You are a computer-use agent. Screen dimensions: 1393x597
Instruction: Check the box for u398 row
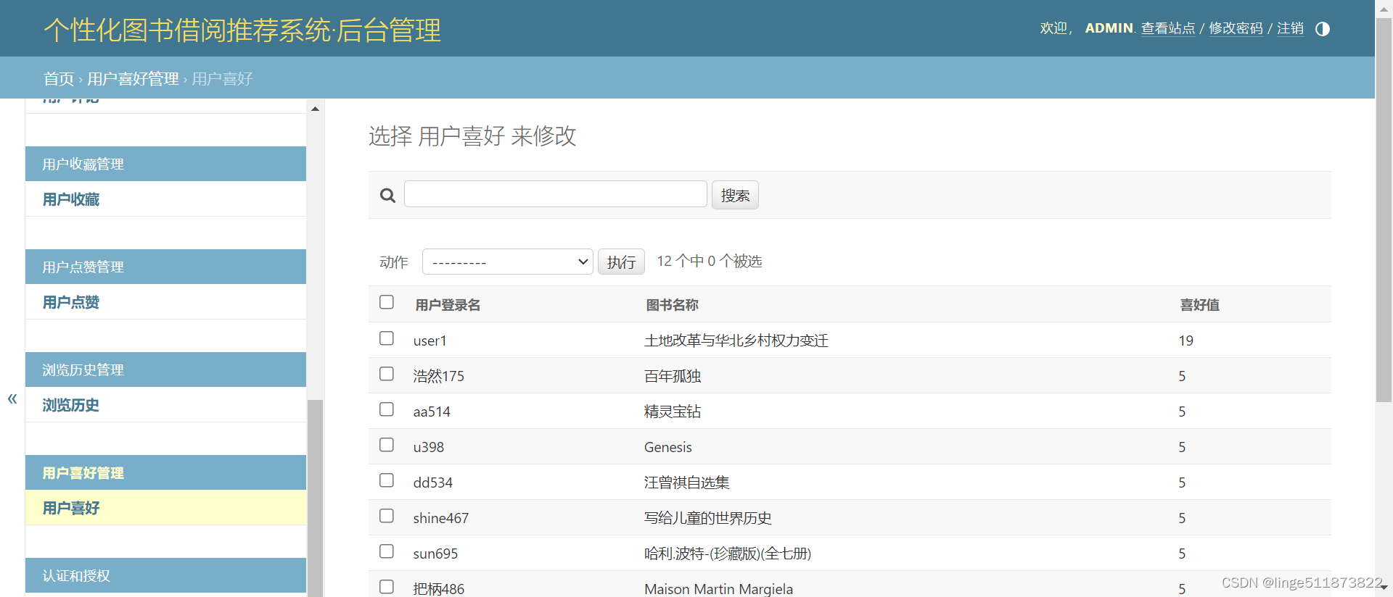tap(387, 445)
